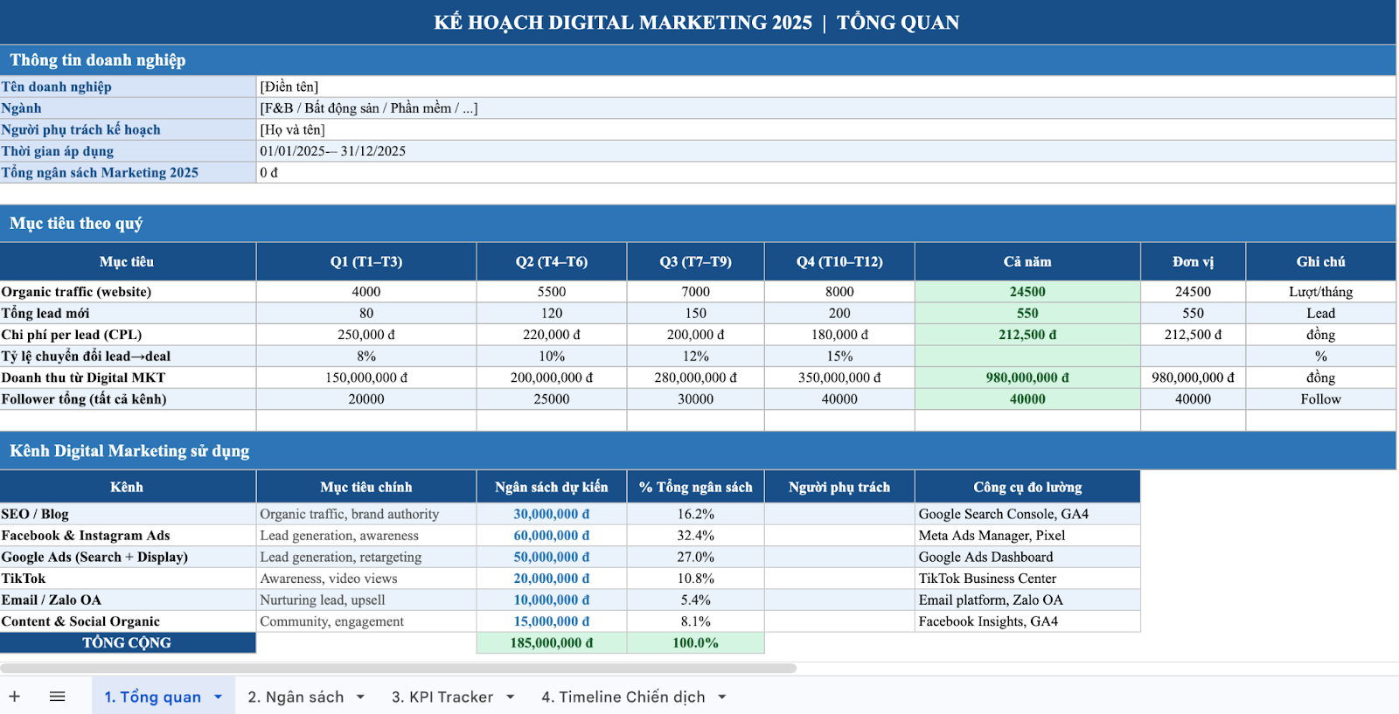Click the add new sheet plus icon
Screen dimensions: 1399x714
click(15, 697)
